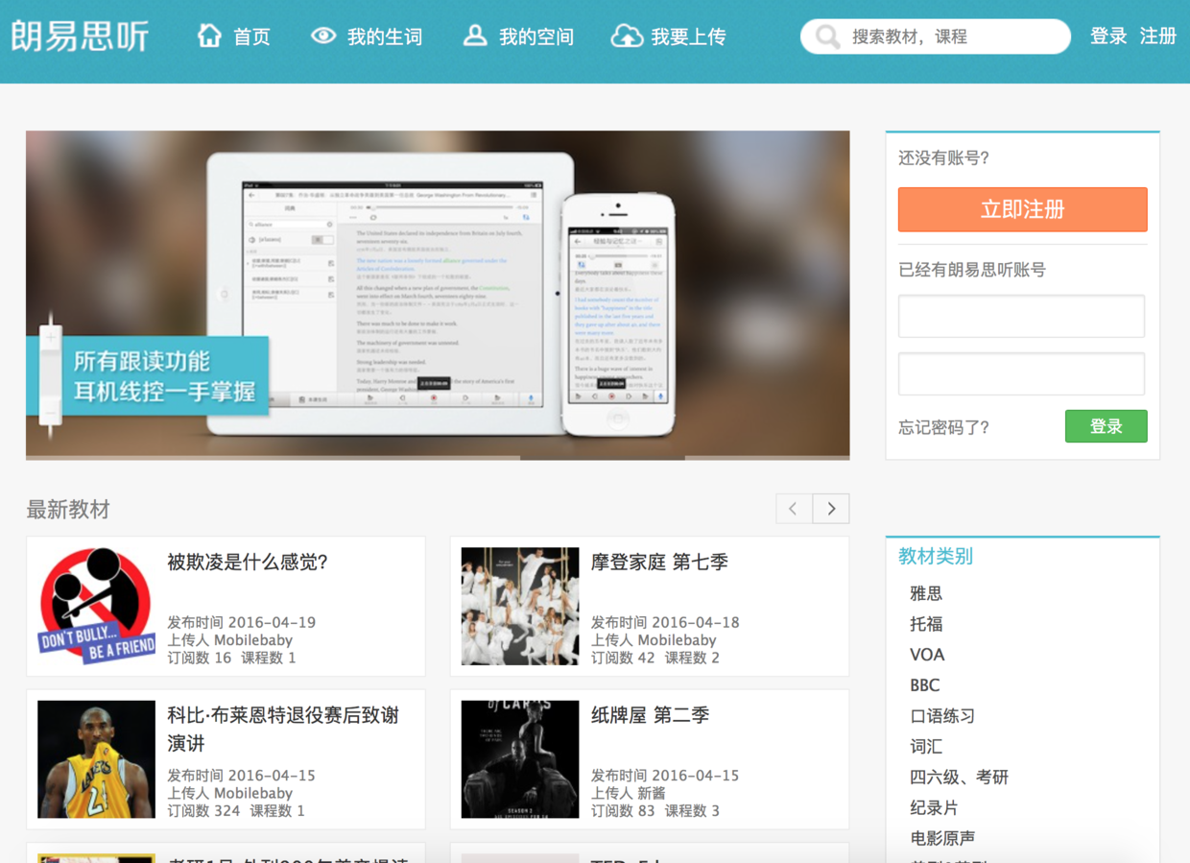Click the banner carousel progress indicator
Screen dimensions: 1190x863
point(603,458)
